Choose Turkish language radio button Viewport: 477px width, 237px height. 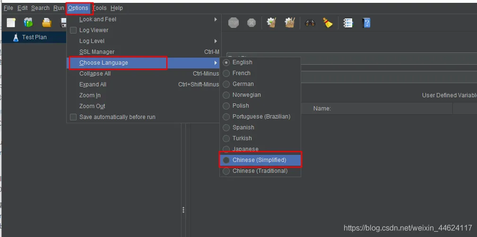point(226,138)
